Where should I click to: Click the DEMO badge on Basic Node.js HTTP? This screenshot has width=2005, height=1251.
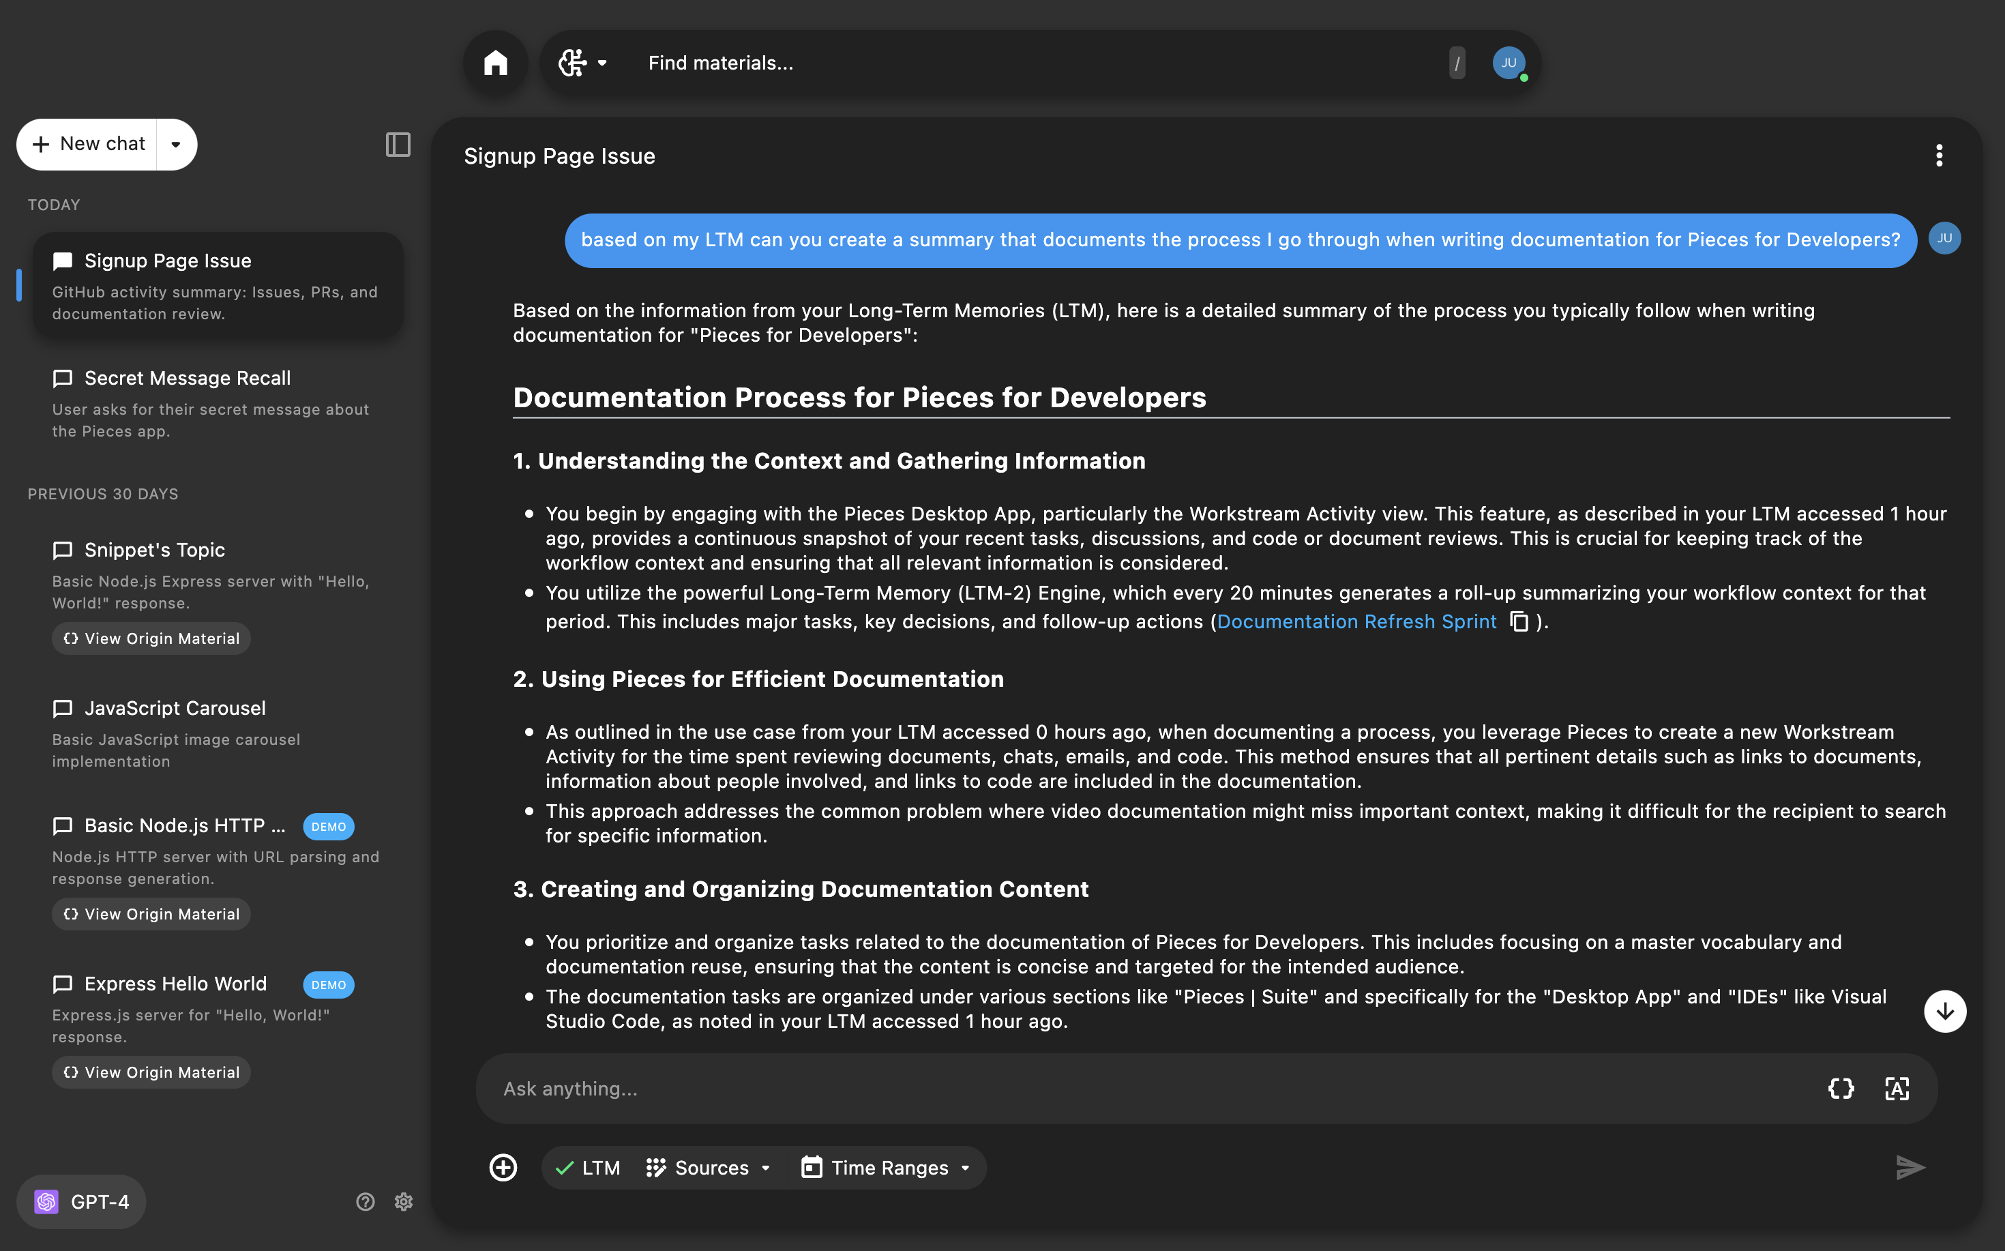pyautogui.click(x=329, y=827)
